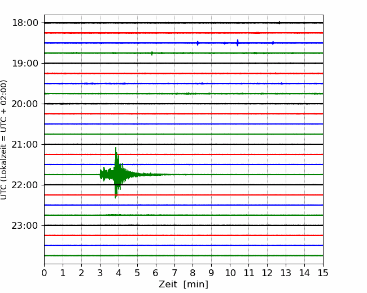Click the small green spike near minute 6
The image size is (367, 293).
152,54
